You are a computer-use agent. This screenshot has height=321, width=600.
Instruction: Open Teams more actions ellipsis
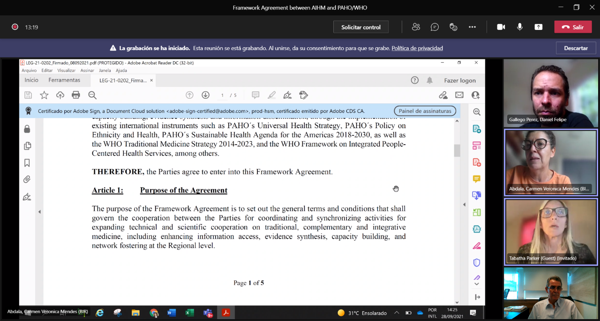coord(472,27)
